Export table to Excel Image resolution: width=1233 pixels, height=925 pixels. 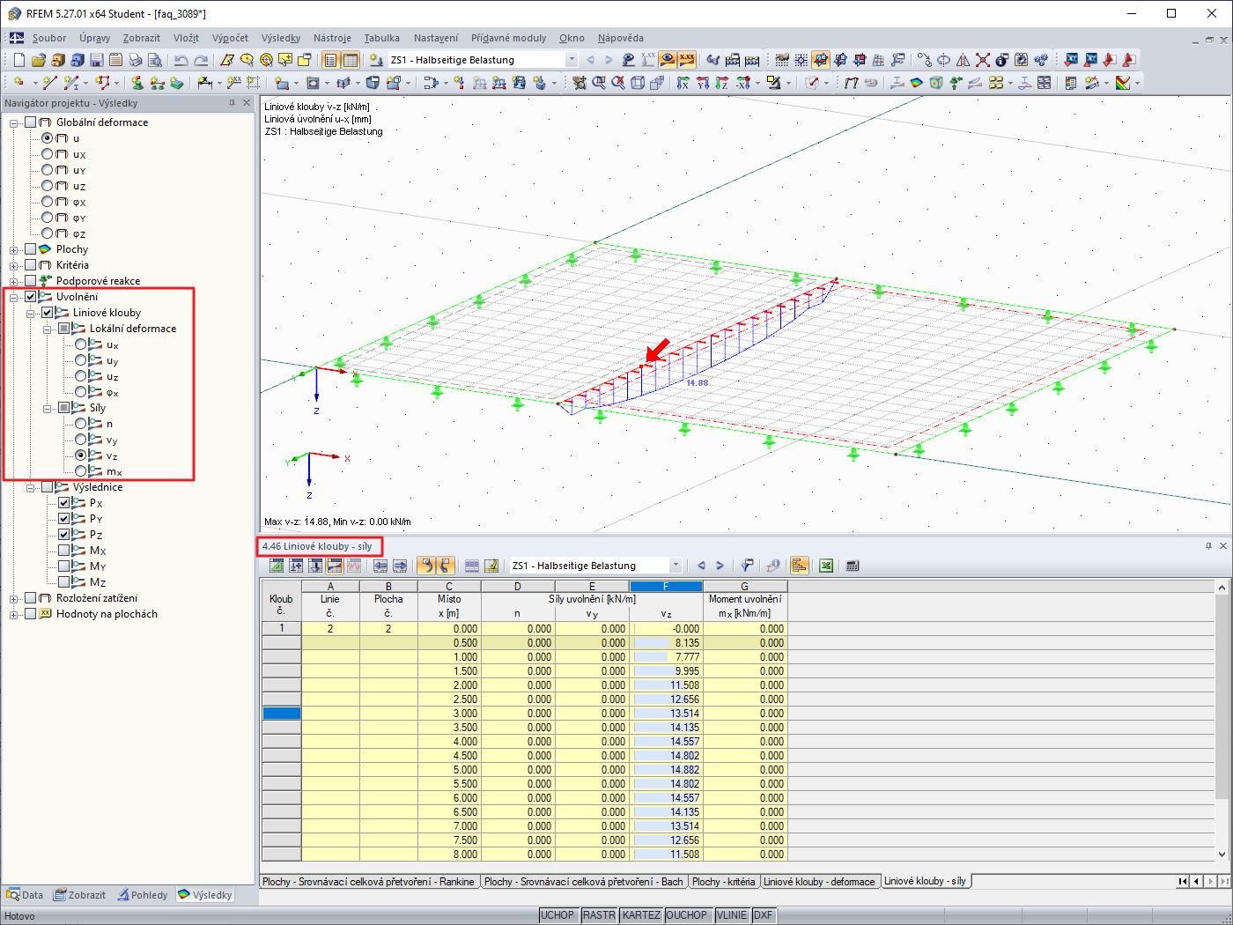point(826,566)
